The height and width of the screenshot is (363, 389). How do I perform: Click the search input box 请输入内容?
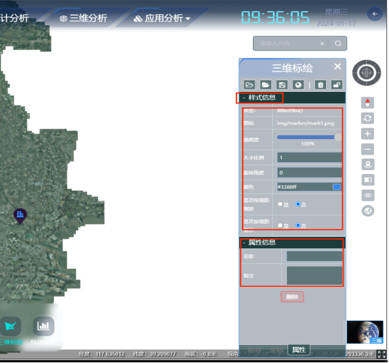point(288,43)
